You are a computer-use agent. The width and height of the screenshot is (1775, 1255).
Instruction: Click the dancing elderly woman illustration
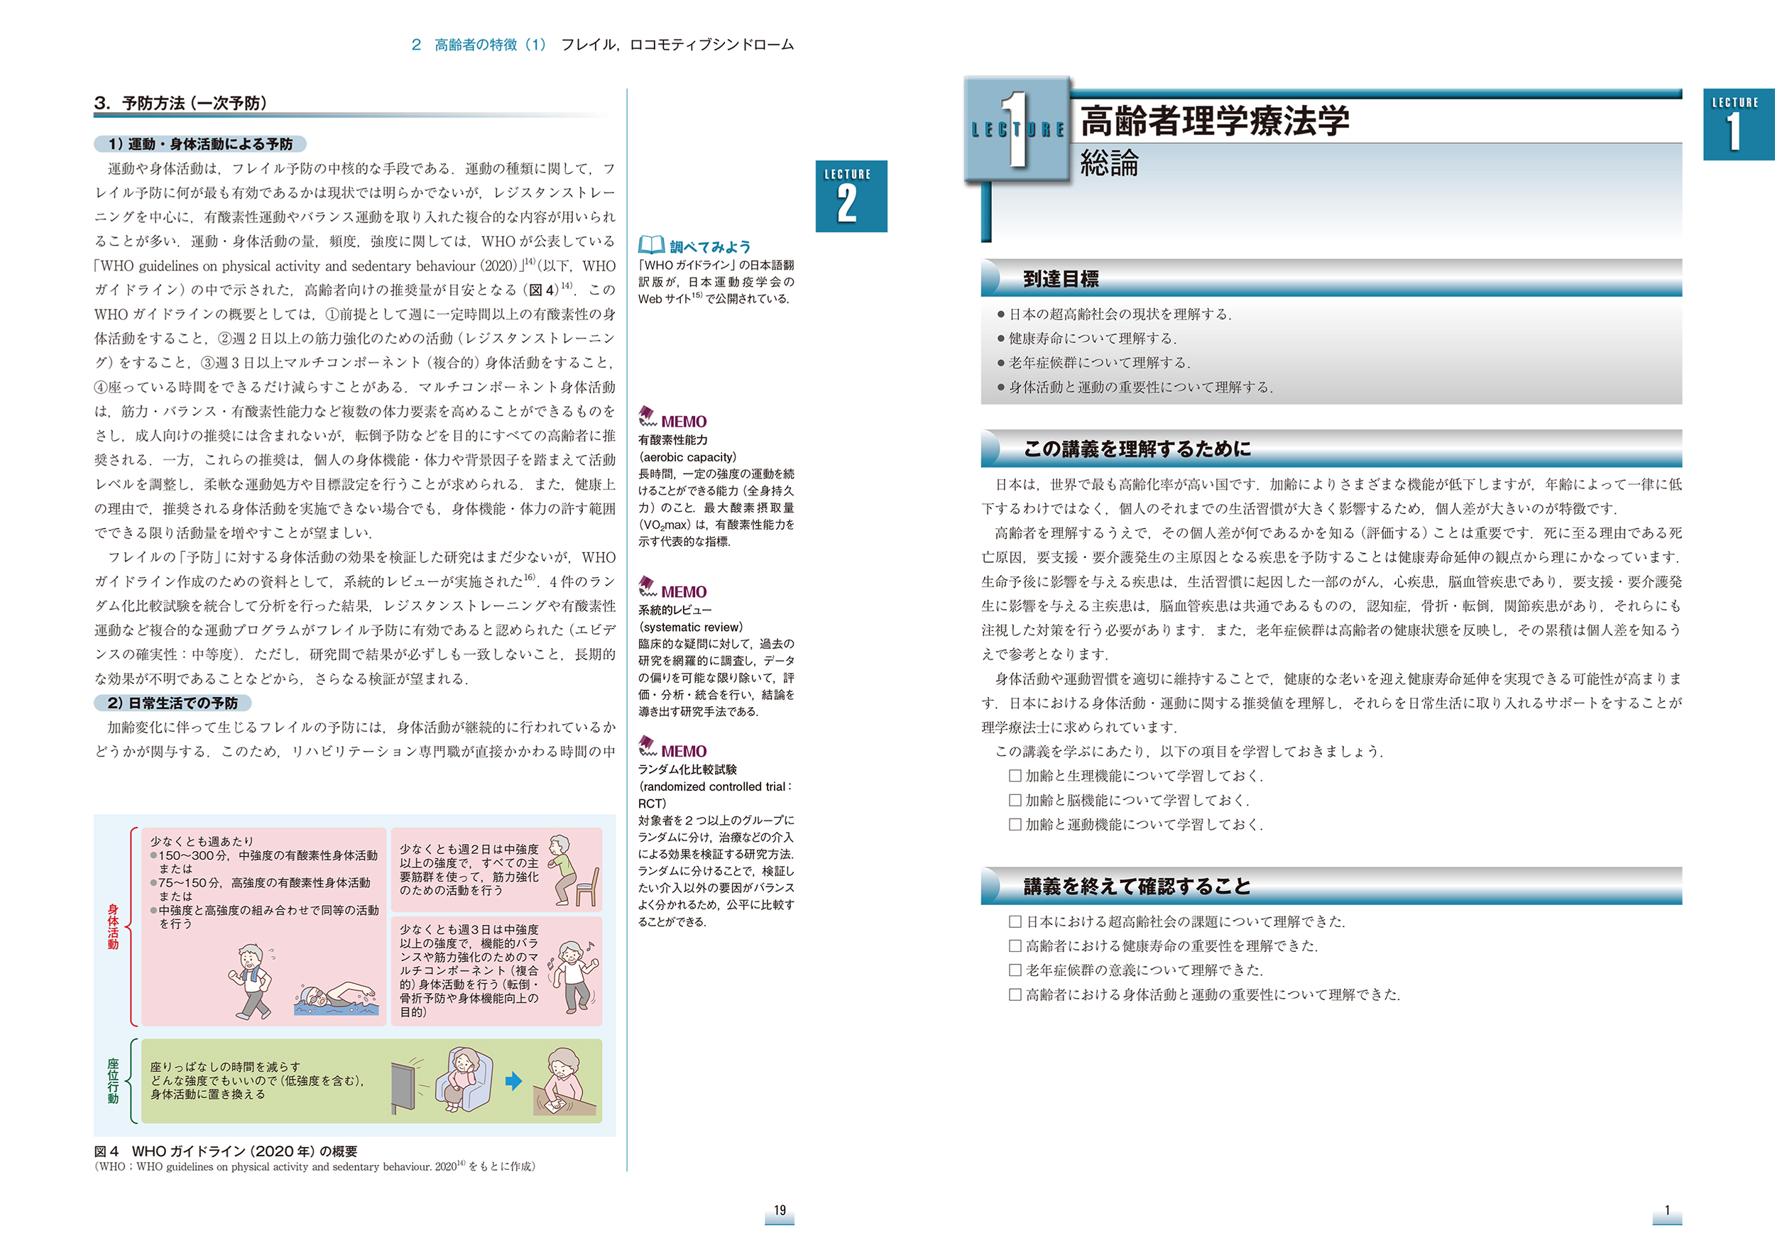point(574,976)
